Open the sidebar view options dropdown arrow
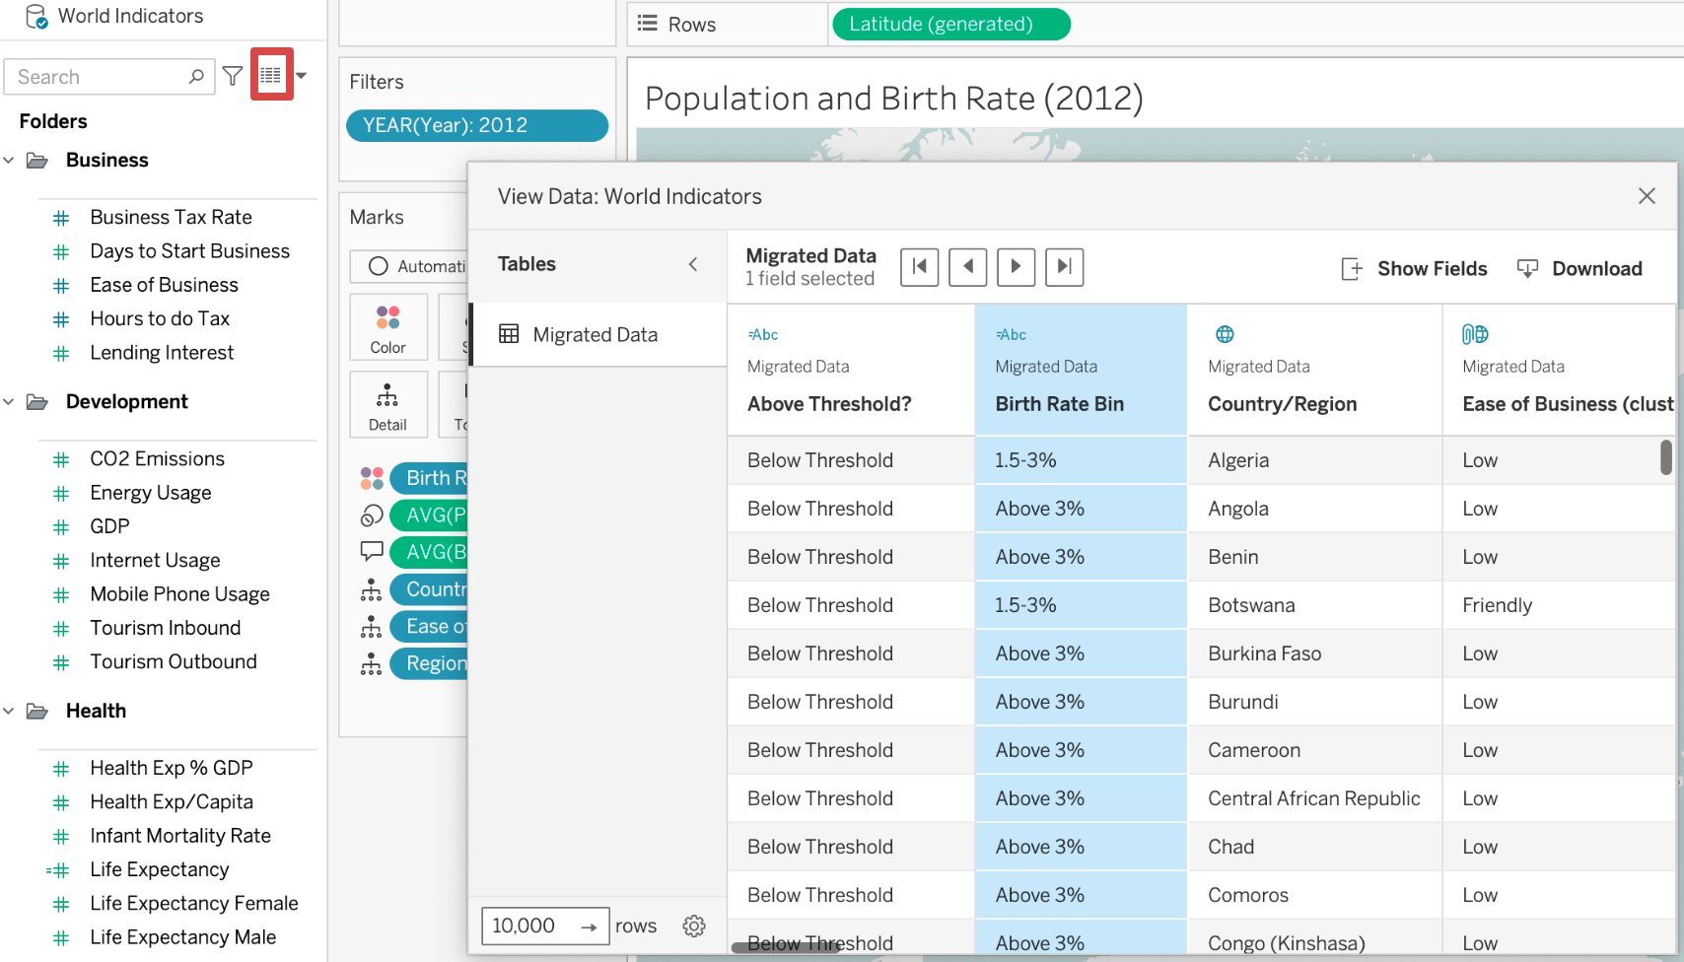 click(x=301, y=75)
